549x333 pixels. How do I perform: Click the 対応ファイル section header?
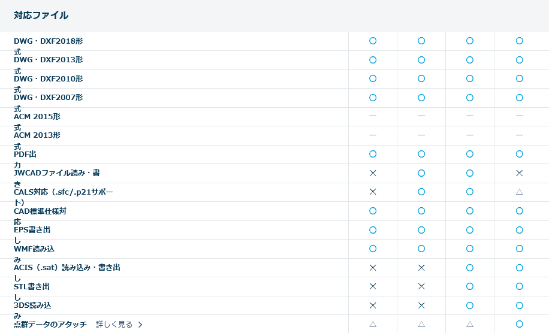click(41, 16)
